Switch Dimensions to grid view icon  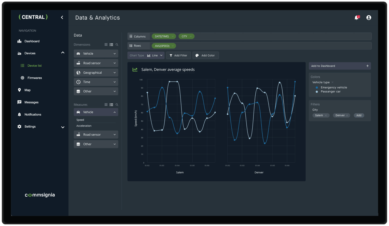click(x=106, y=44)
